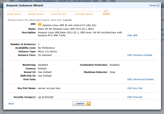
Task: Click the 'Request Instances Wizard' title
Action: tap(25, 5)
